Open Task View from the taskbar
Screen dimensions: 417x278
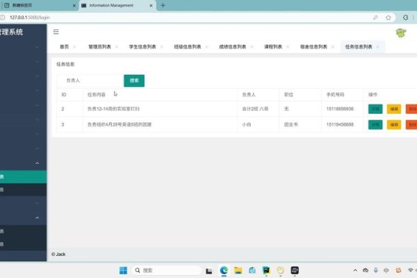pos(209,271)
